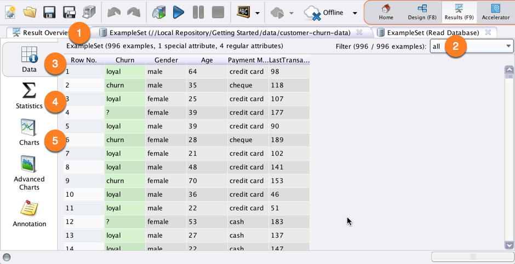Click the ExampleSet summary text with 996 examples

pyautogui.click(x=174, y=46)
